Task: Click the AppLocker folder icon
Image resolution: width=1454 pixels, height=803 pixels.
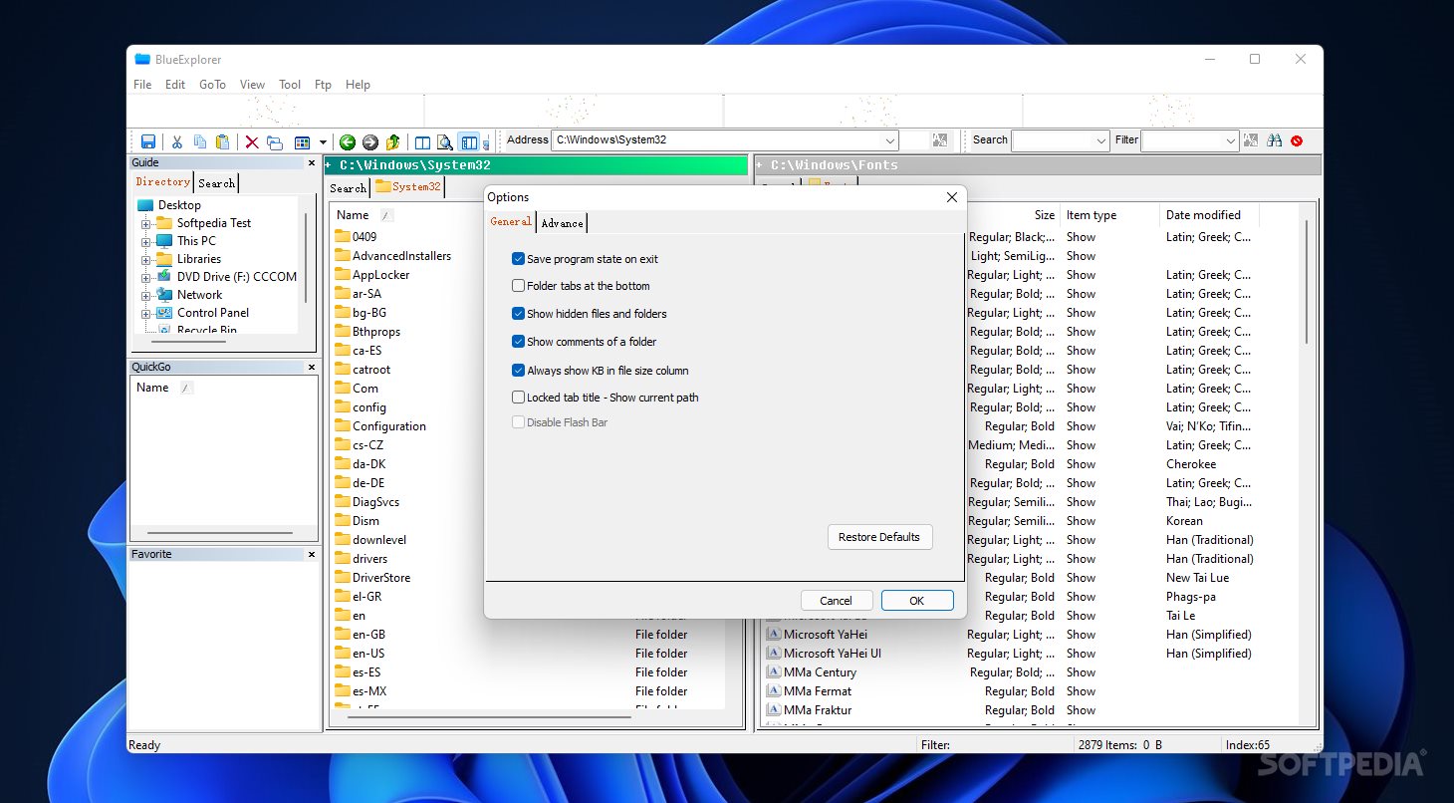Action: click(x=342, y=275)
